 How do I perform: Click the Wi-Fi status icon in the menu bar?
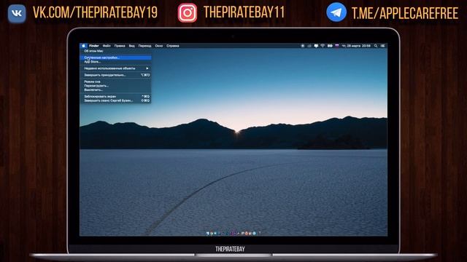(323, 46)
